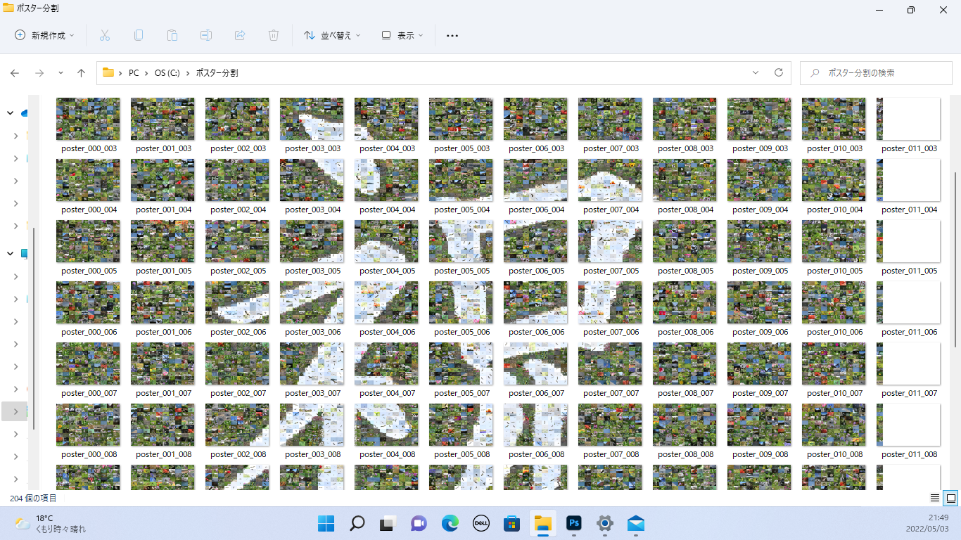Select thumbnail poster_005_008
The height and width of the screenshot is (540, 961).
[x=461, y=425]
